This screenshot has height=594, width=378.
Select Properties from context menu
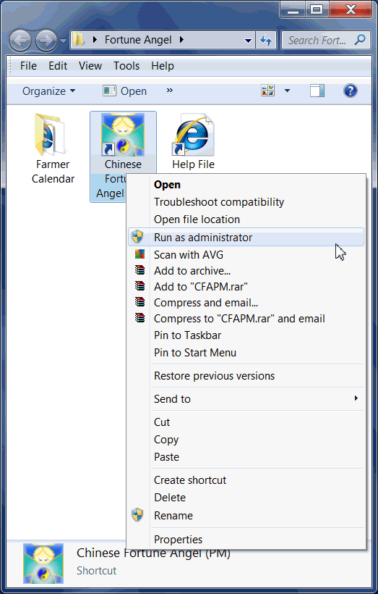click(x=246, y=539)
